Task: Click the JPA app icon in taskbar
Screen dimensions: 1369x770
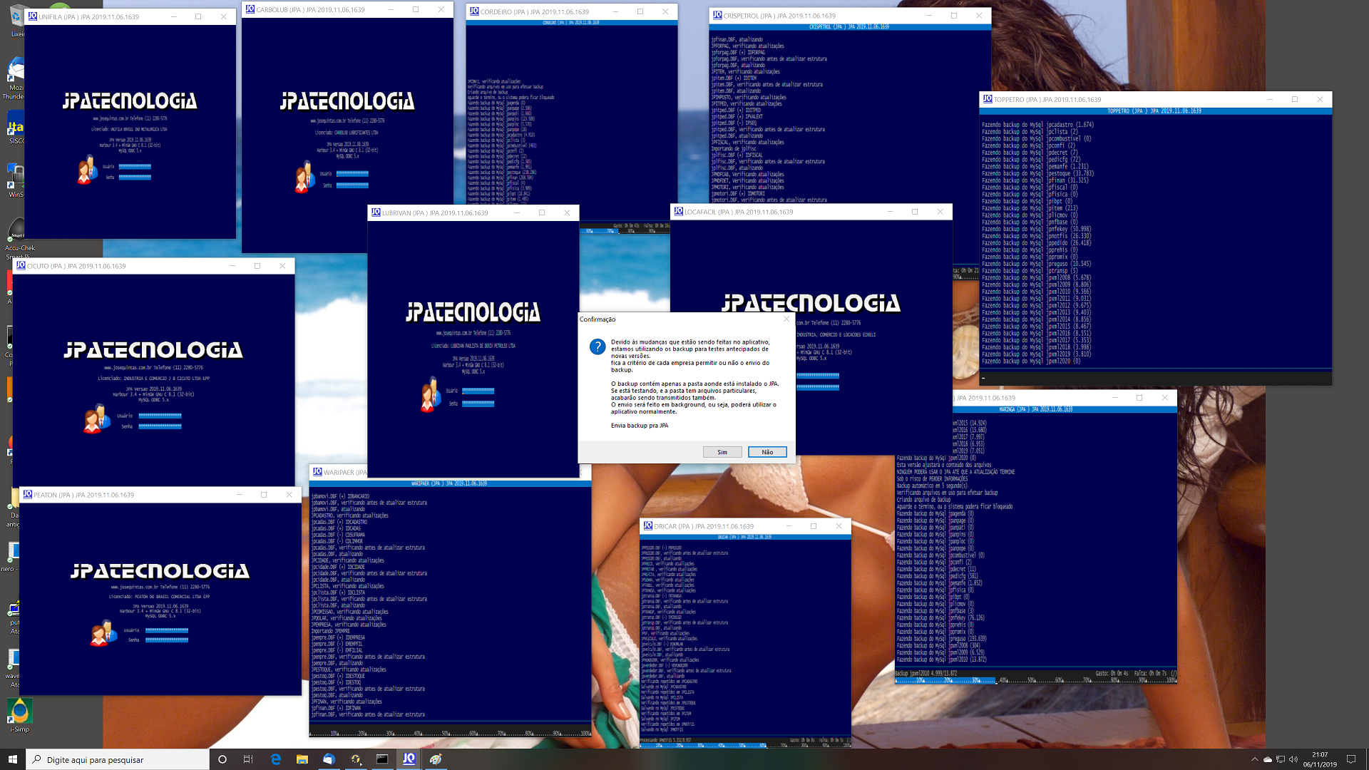Action: click(409, 759)
